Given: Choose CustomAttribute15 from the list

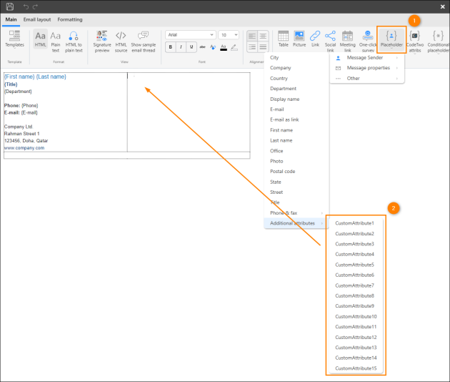Looking at the screenshot, I should pyautogui.click(x=356, y=368).
